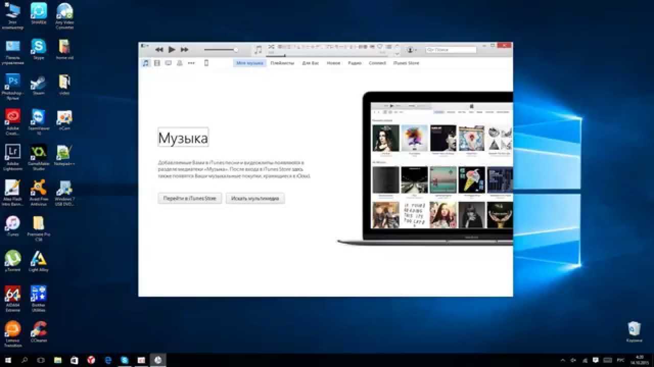
Task: Open Aleo Flash Intro Banner shortcut
Action: (12, 193)
